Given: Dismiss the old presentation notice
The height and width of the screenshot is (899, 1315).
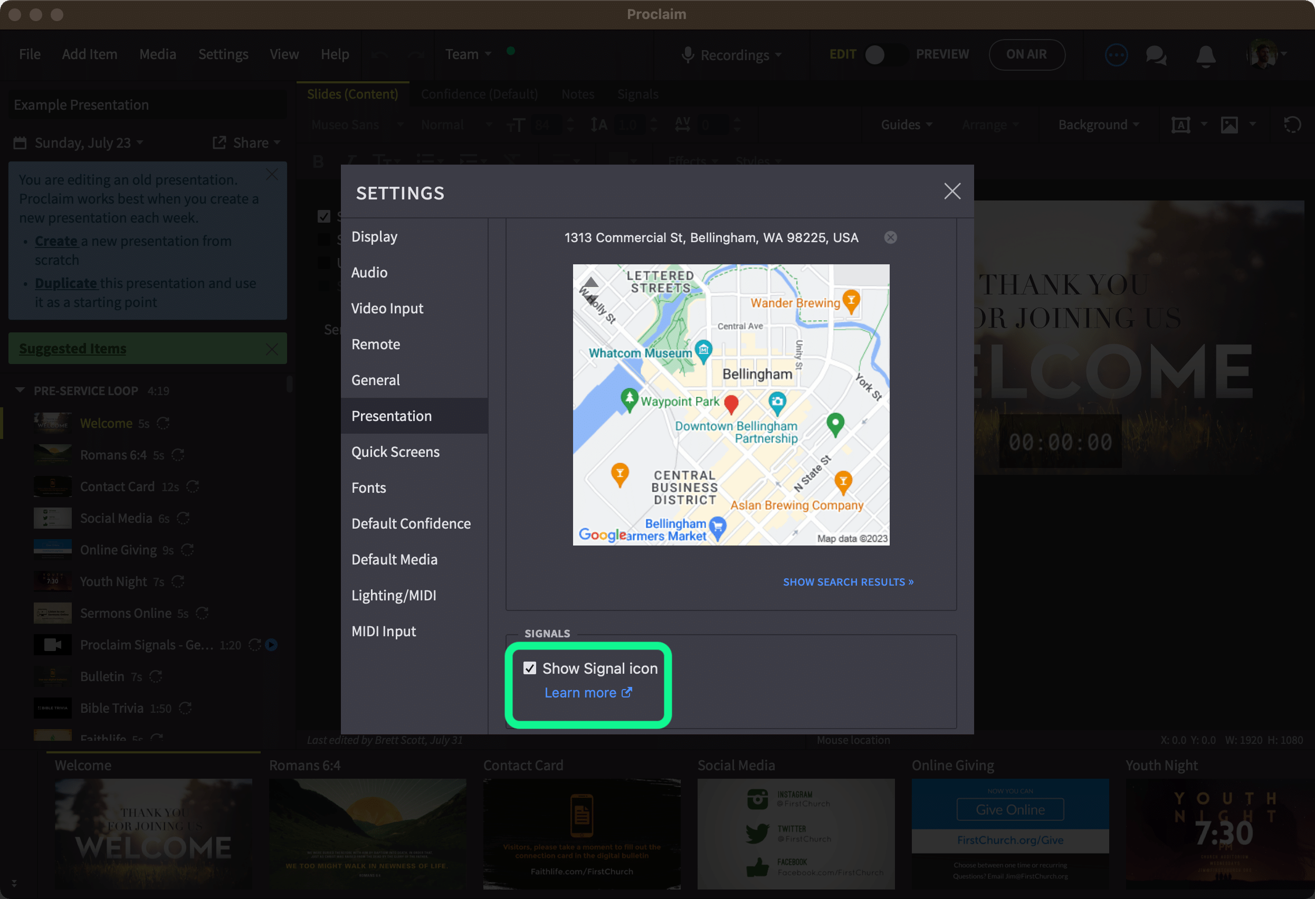Looking at the screenshot, I should click(x=272, y=175).
